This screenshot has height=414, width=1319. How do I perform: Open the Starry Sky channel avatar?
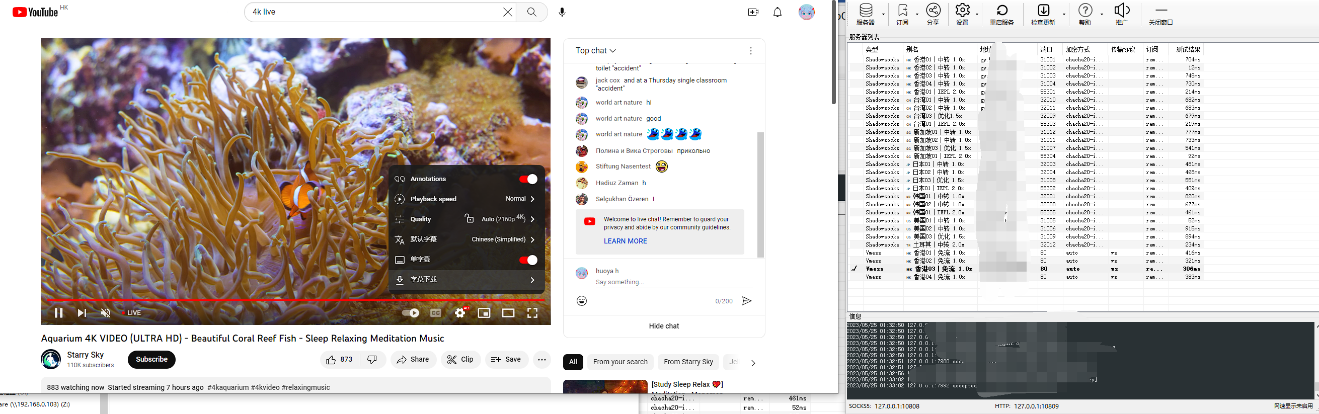51,359
